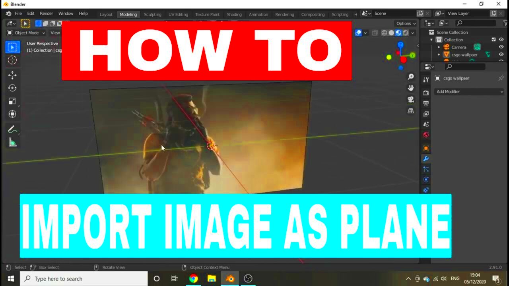Open overlays options dropdown arrow
509x286 pixels.
pos(365,33)
